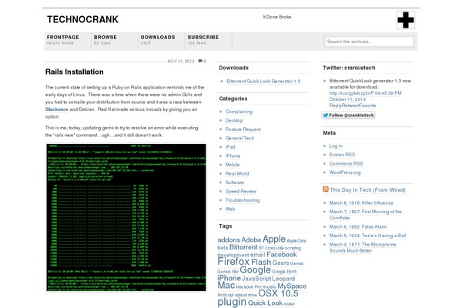The height and width of the screenshot is (308, 462).
Task: Open March 6, 1992: False Alarm
Action: click(x=358, y=226)
